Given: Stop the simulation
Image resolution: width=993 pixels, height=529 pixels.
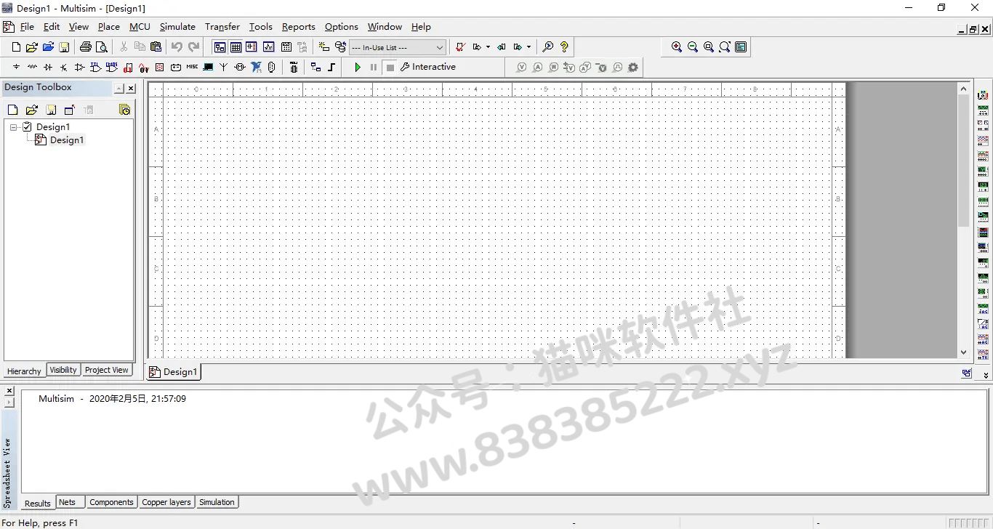Looking at the screenshot, I should (390, 67).
